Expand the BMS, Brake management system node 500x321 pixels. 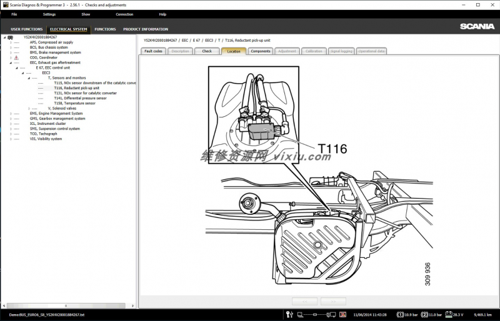click(11, 52)
